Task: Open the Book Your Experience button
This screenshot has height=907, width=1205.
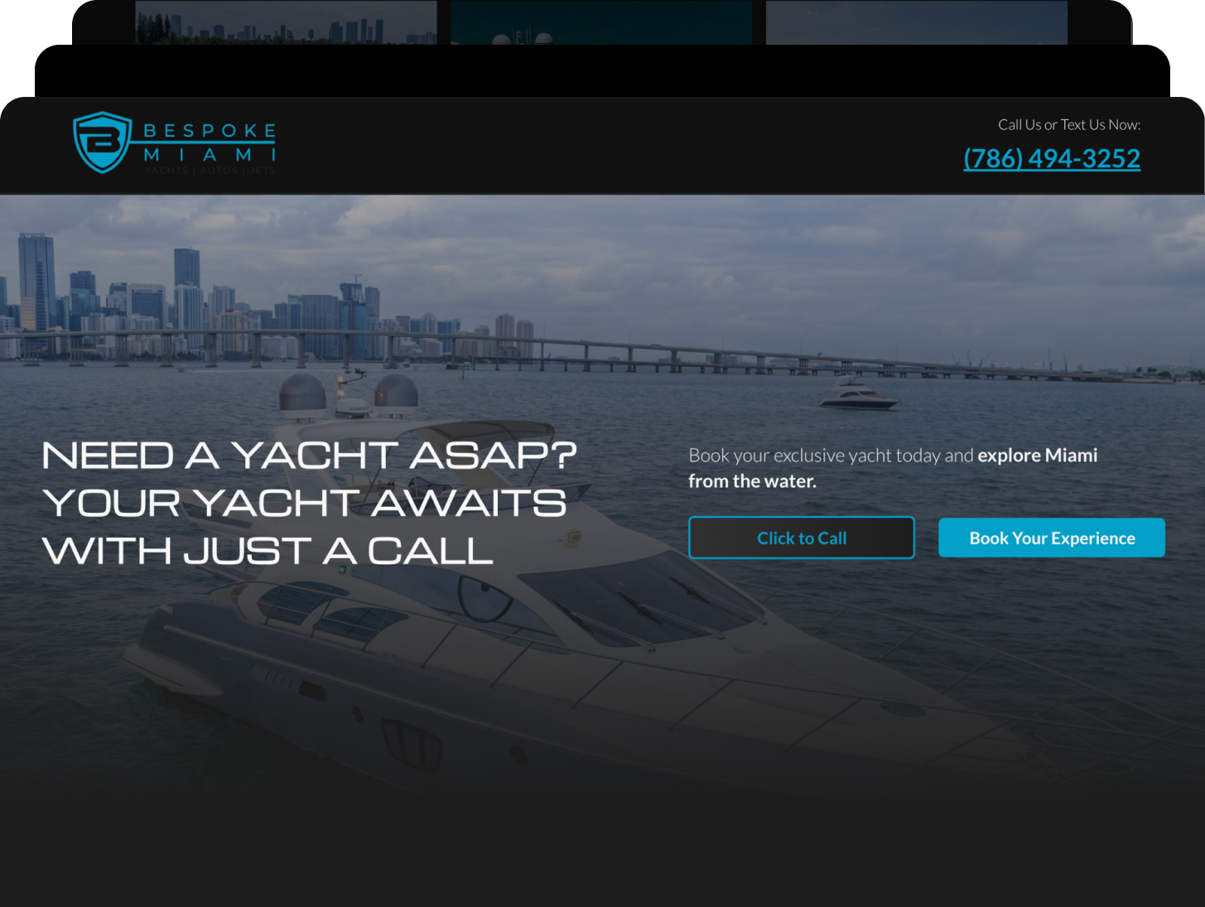Action: point(1052,538)
